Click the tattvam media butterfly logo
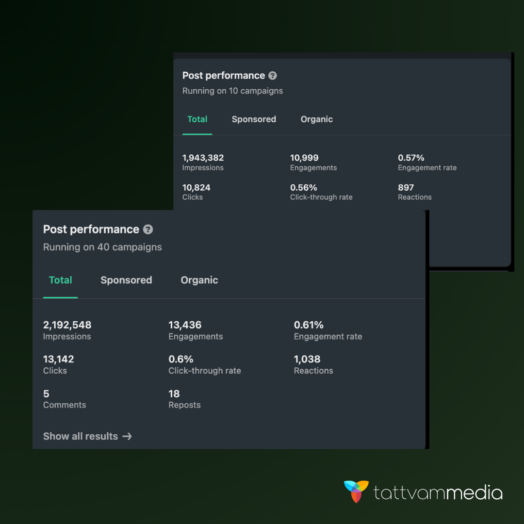524x524 pixels. click(x=356, y=491)
